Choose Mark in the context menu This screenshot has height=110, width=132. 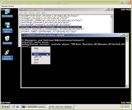click(x=41, y=48)
